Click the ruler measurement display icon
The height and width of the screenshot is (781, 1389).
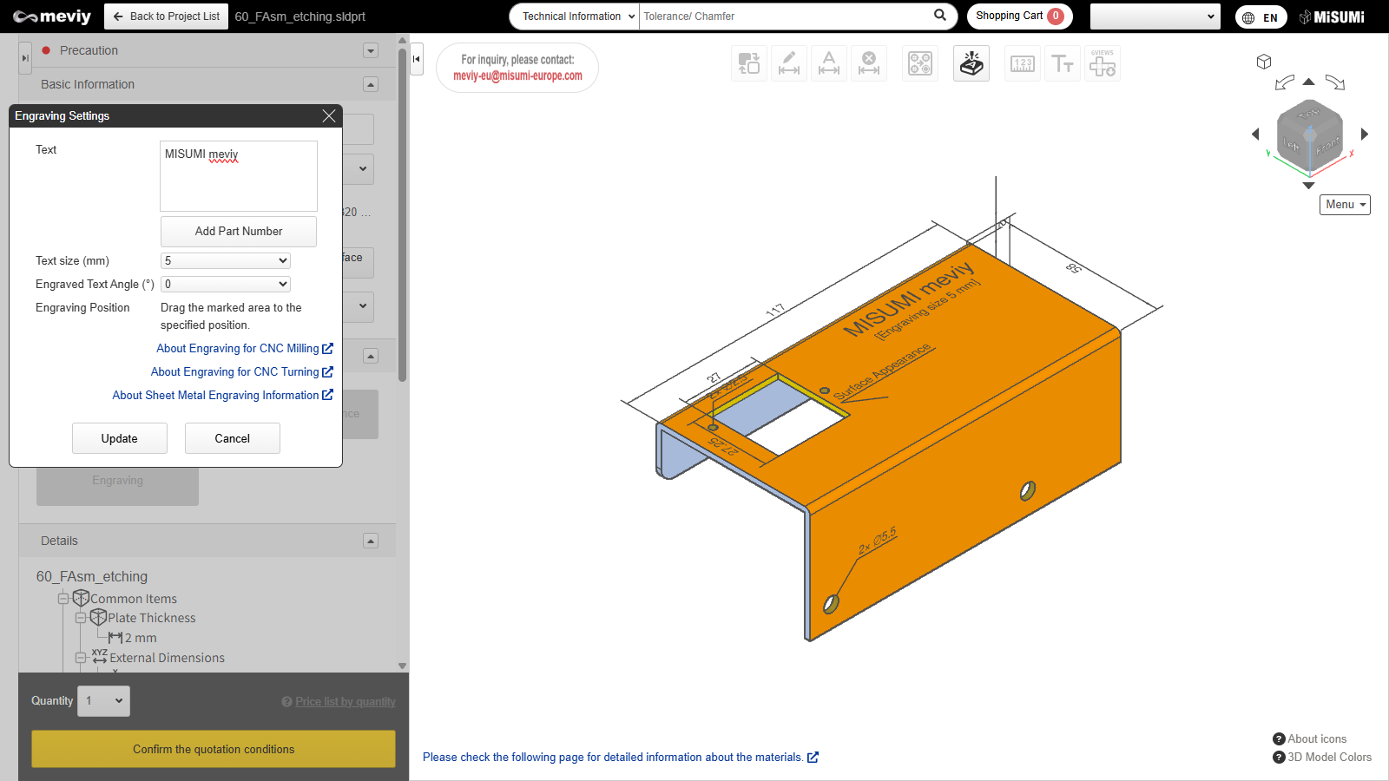tap(1023, 63)
